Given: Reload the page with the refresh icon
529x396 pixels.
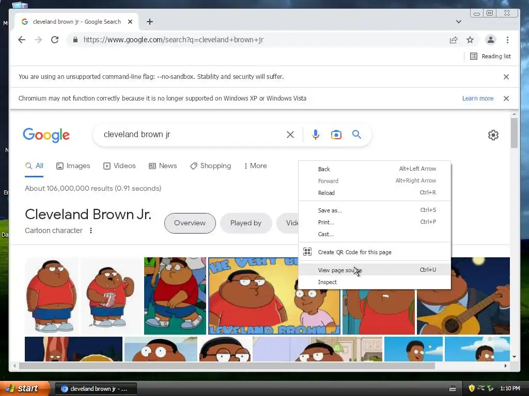Looking at the screenshot, I should pyautogui.click(x=55, y=40).
